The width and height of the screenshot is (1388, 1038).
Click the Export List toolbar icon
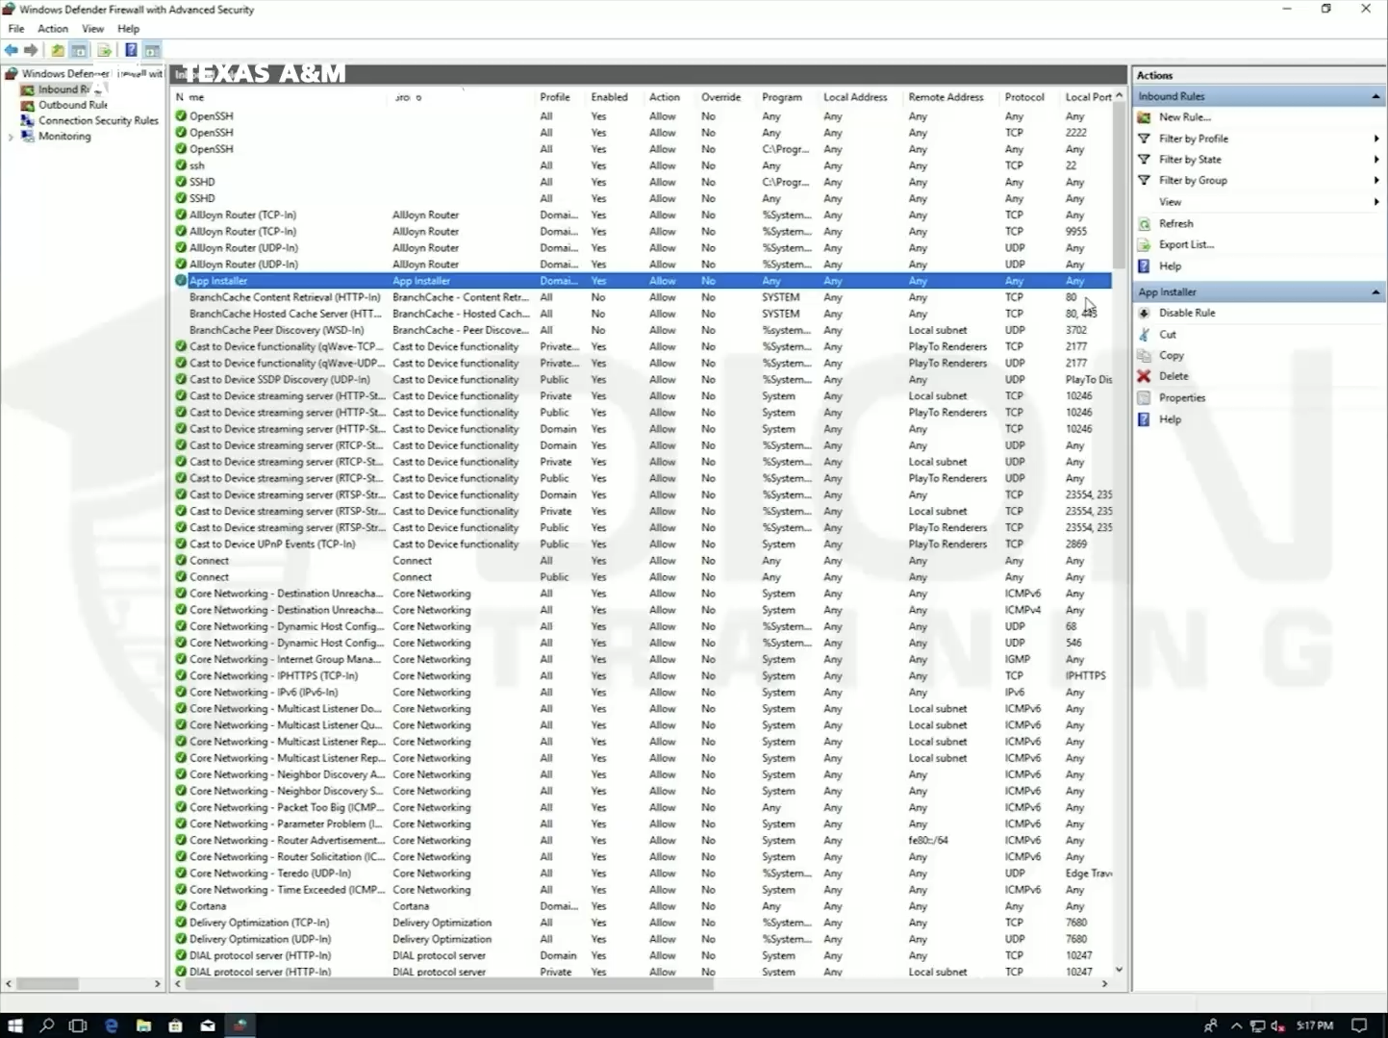click(x=105, y=50)
